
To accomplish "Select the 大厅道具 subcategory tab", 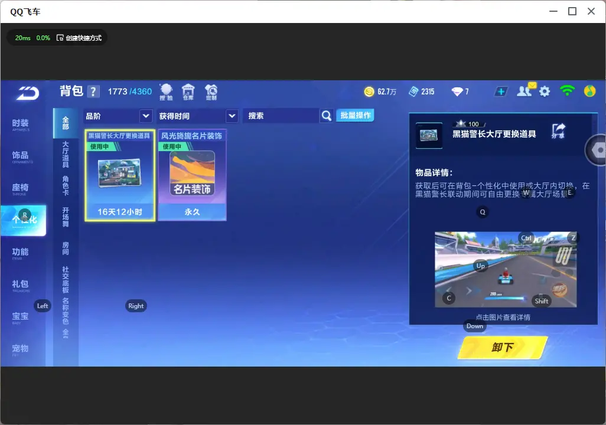I will [66, 155].
